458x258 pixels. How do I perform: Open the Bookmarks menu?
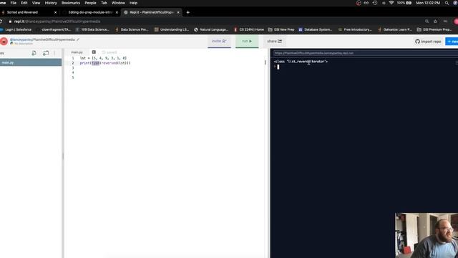click(x=71, y=3)
